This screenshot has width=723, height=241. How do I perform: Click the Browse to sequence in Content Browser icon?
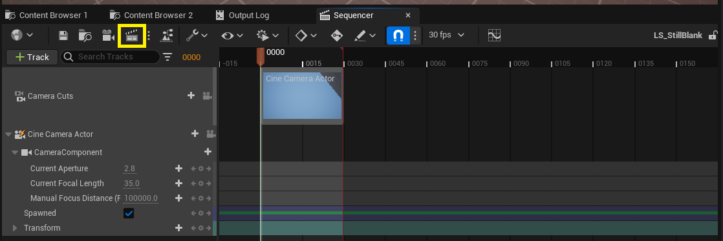coord(85,36)
